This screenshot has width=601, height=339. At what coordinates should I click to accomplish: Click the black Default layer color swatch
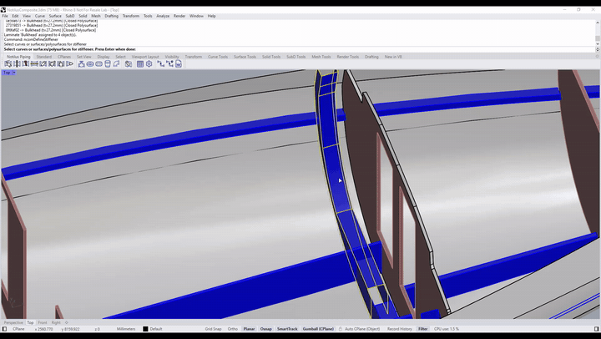tap(145, 329)
